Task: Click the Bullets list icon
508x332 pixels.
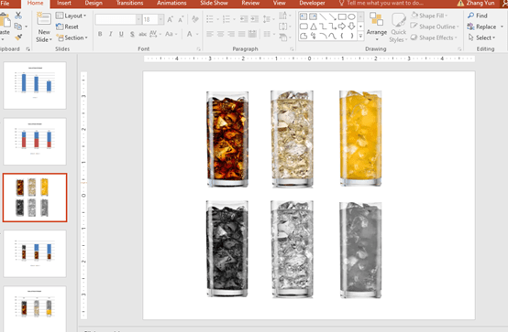Action: point(210,19)
